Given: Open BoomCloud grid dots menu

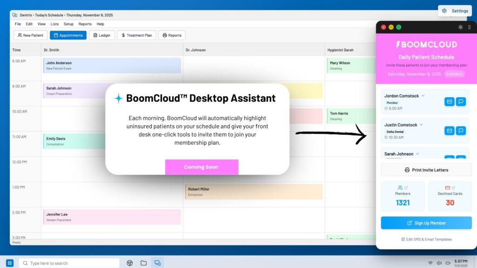Looking at the screenshot, I should pyautogui.click(x=470, y=27).
